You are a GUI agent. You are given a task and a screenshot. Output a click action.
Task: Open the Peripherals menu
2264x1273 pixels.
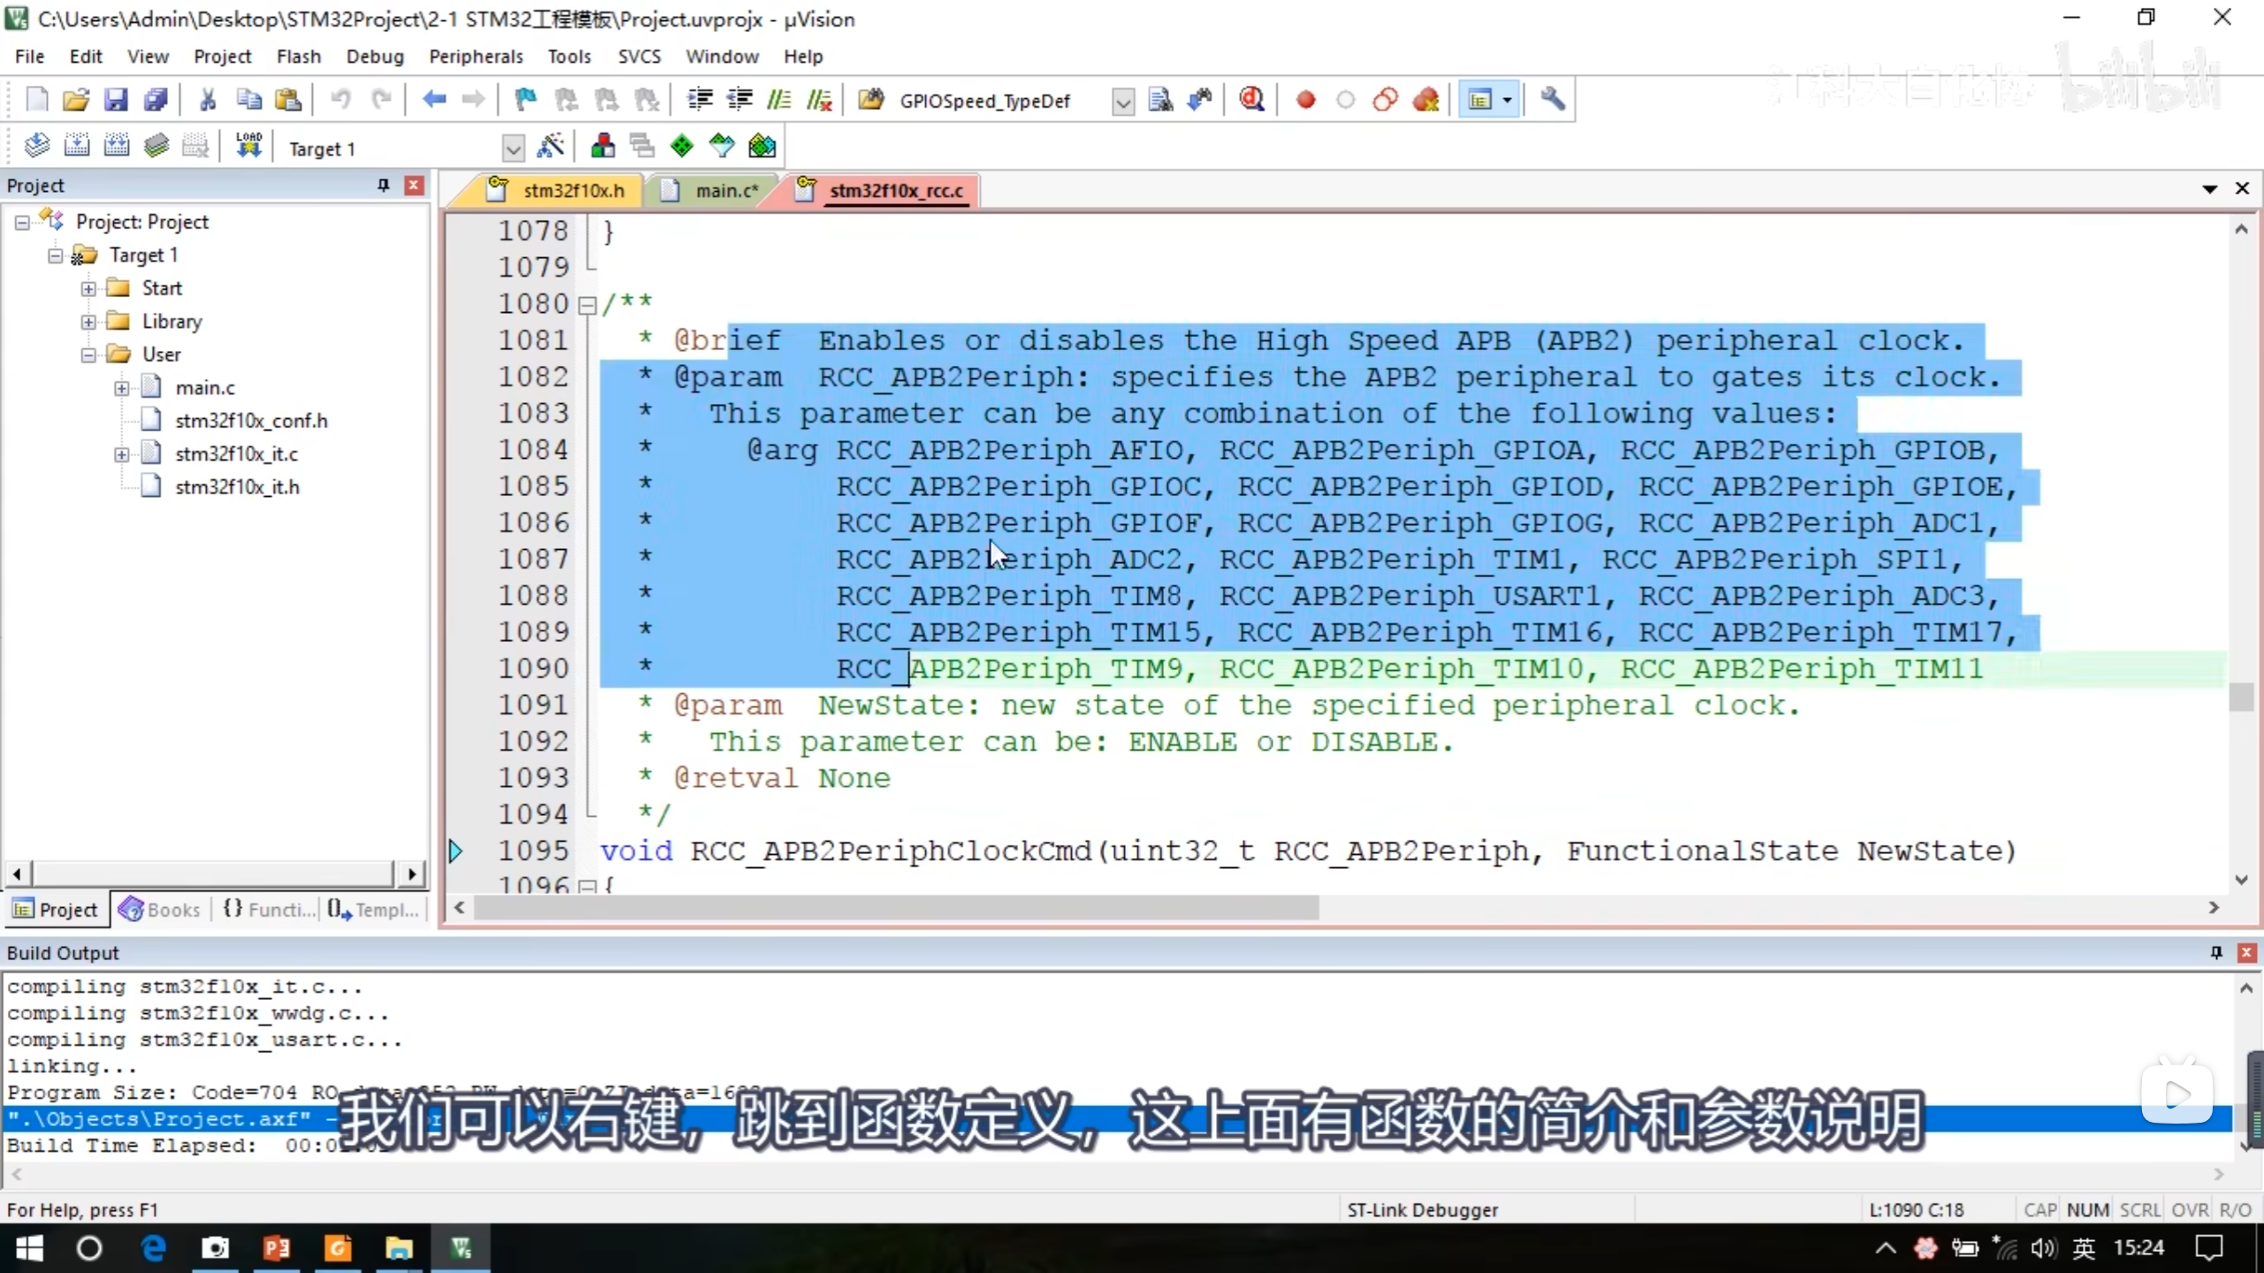[x=475, y=57]
